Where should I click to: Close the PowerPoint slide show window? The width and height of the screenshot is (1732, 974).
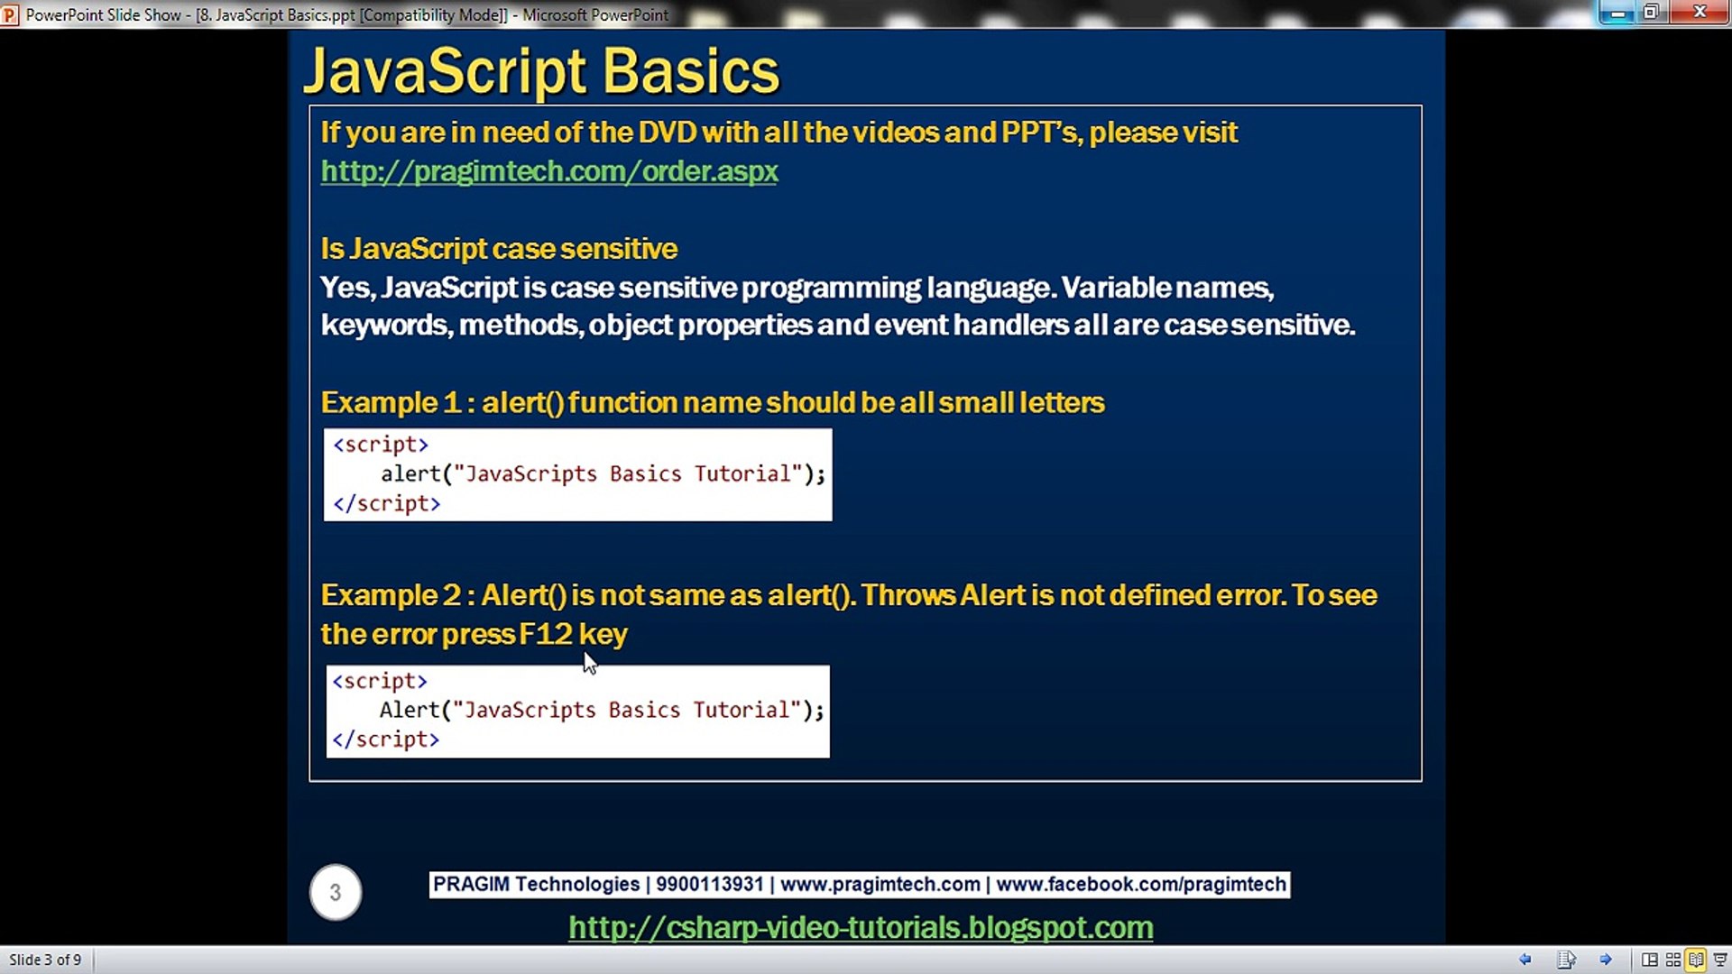(1700, 13)
